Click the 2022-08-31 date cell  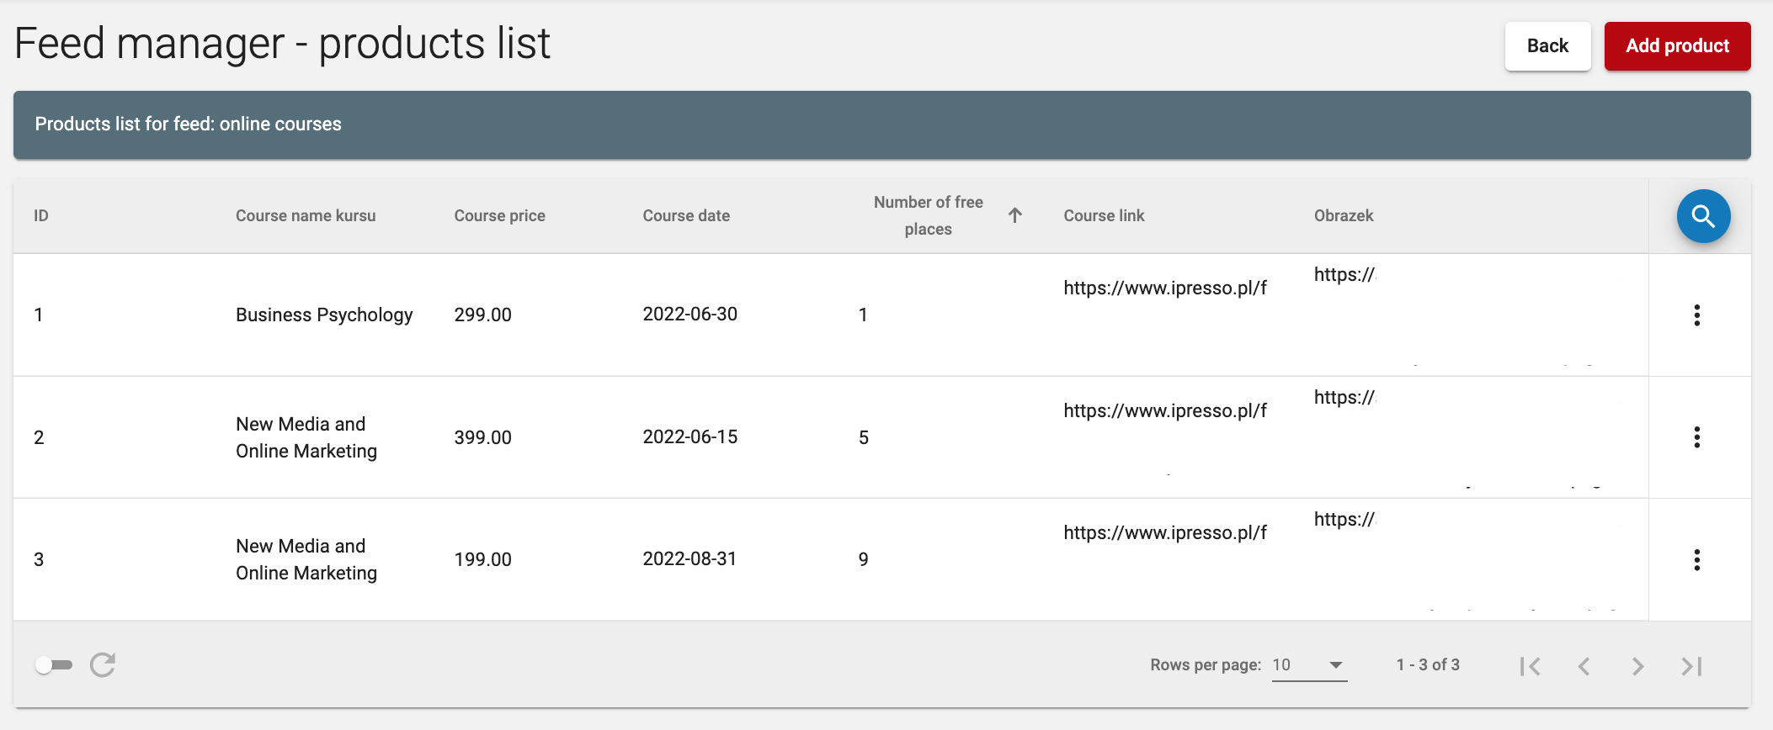click(x=689, y=559)
